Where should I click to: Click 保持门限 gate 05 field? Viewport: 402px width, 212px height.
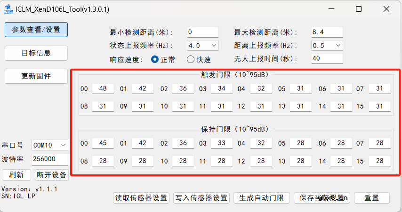click(x=301, y=143)
